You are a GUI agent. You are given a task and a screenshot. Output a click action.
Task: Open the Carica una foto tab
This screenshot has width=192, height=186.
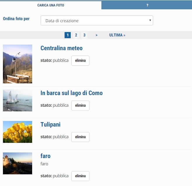[x=51, y=5]
